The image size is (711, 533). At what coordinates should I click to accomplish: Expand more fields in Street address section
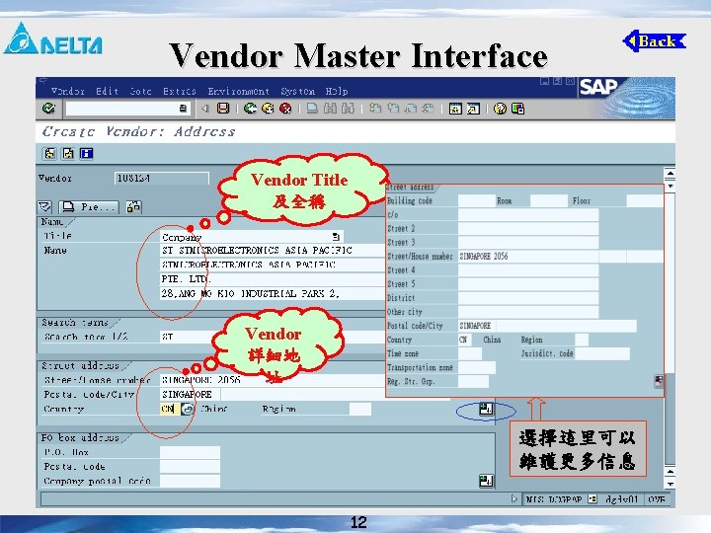click(x=486, y=409)
